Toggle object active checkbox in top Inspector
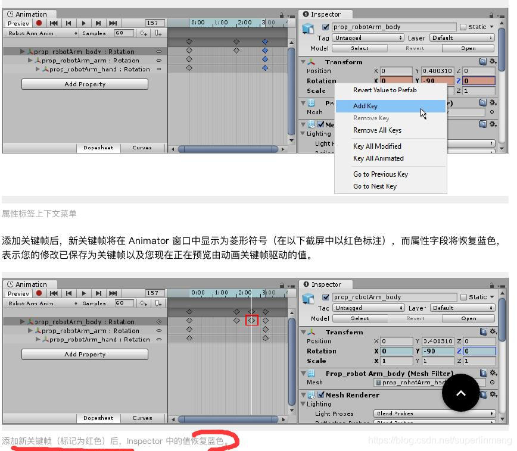The height and width of the screenshot is (451, 517). (326, 27)
